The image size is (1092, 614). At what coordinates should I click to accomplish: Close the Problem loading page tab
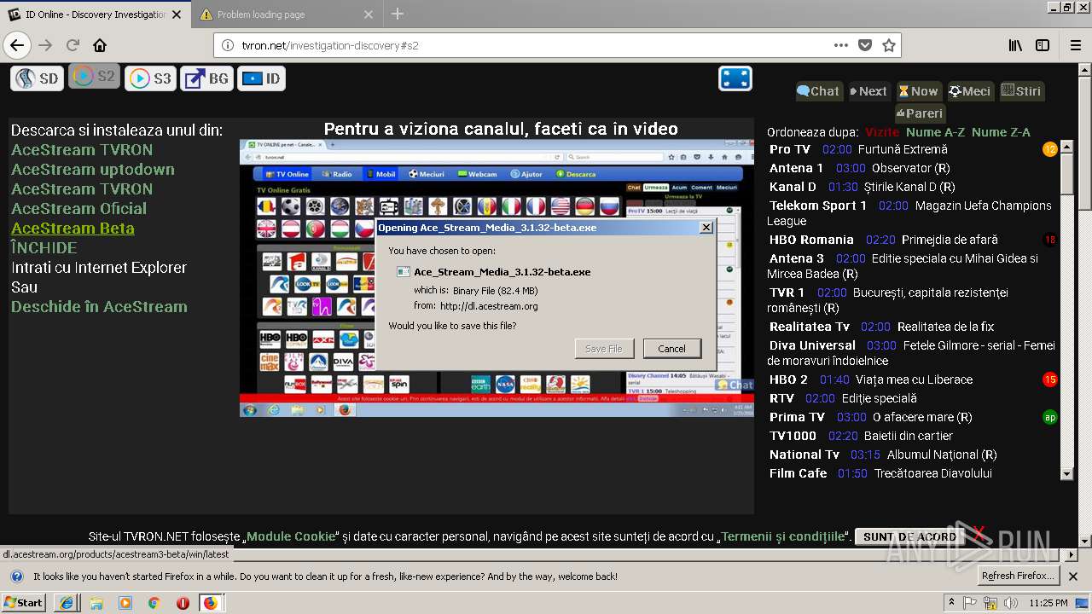pyautogui.click(x=369, y=14)
